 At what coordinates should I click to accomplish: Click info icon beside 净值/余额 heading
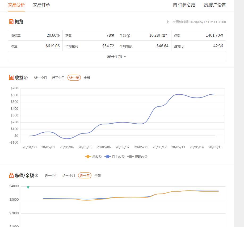(x=37, y=175)
